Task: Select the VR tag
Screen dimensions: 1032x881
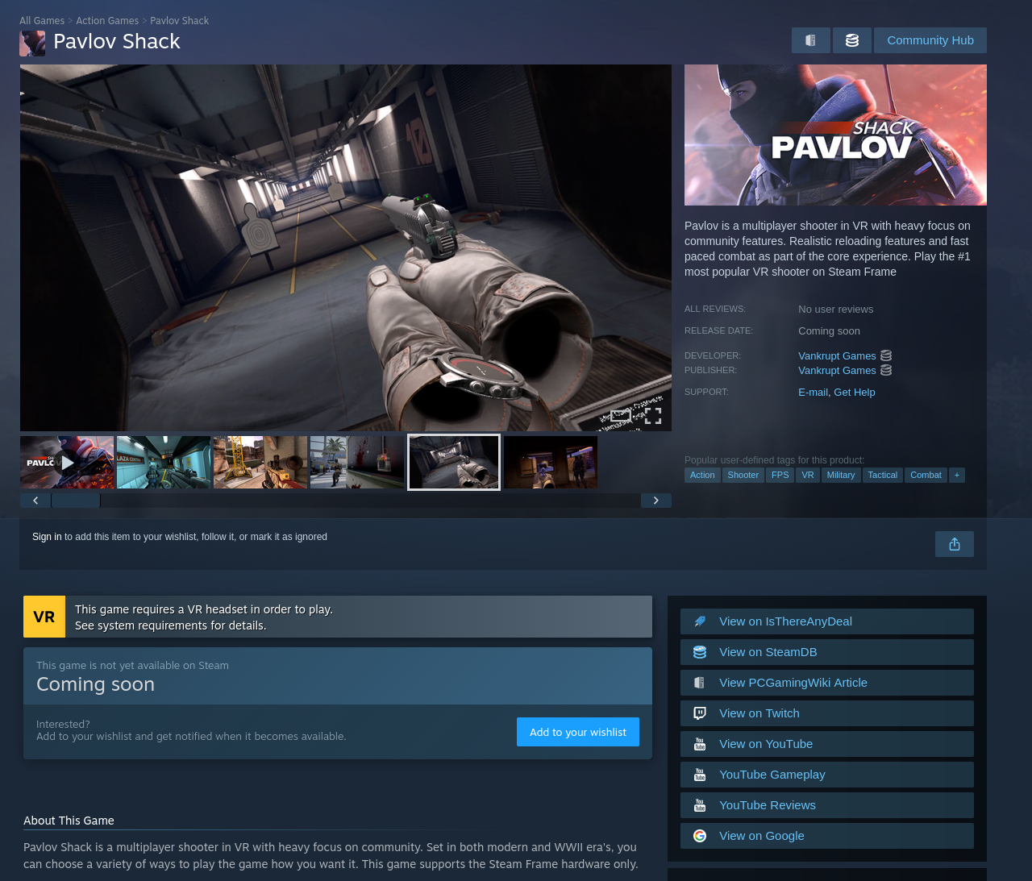Action: click(808, 475)
